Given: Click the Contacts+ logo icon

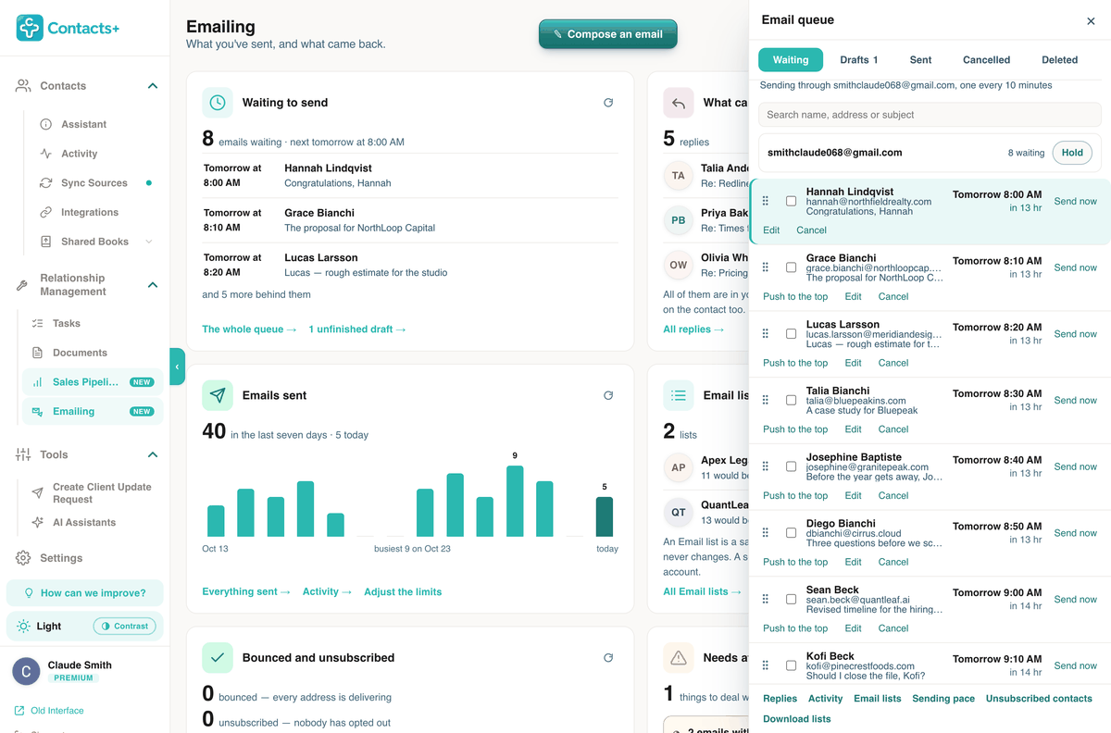Looking at the screenshot, I should coord(30,28).
